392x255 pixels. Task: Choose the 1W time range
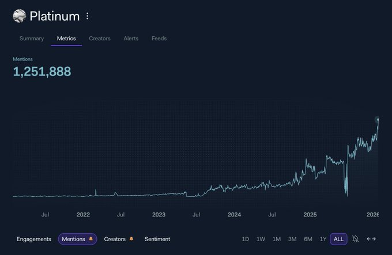pyautogui.click(x=261, y=239)
